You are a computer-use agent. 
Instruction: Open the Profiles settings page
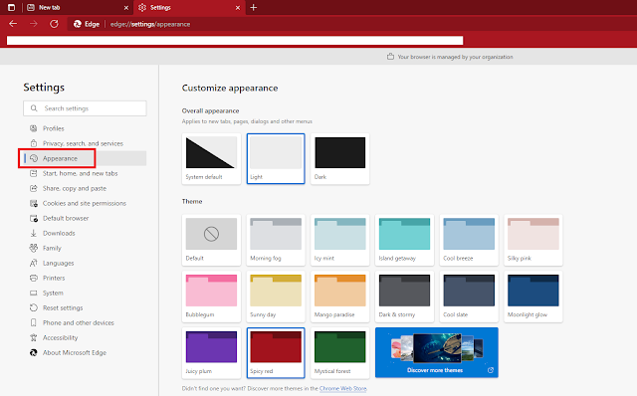point(54,128)
